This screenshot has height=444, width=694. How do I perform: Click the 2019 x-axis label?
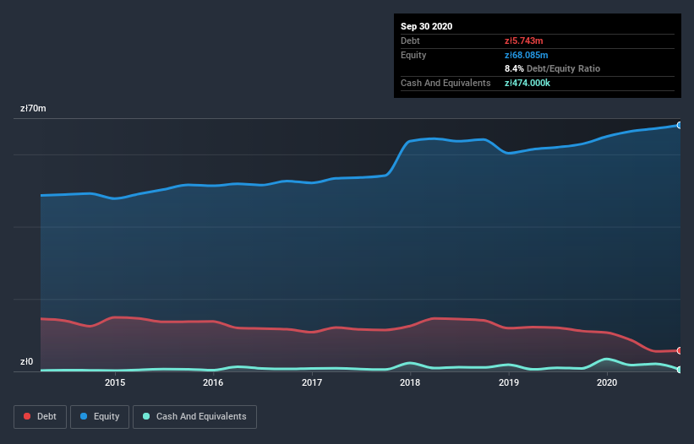pyautogui.click(x=509, y=382)
